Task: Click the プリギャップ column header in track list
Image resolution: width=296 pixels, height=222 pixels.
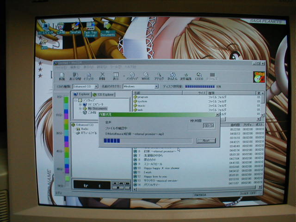Action: tap(247, 125)
